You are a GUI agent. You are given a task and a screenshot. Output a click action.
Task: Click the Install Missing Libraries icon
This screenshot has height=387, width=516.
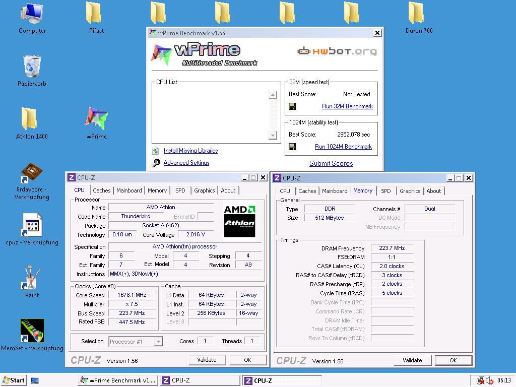156,151
